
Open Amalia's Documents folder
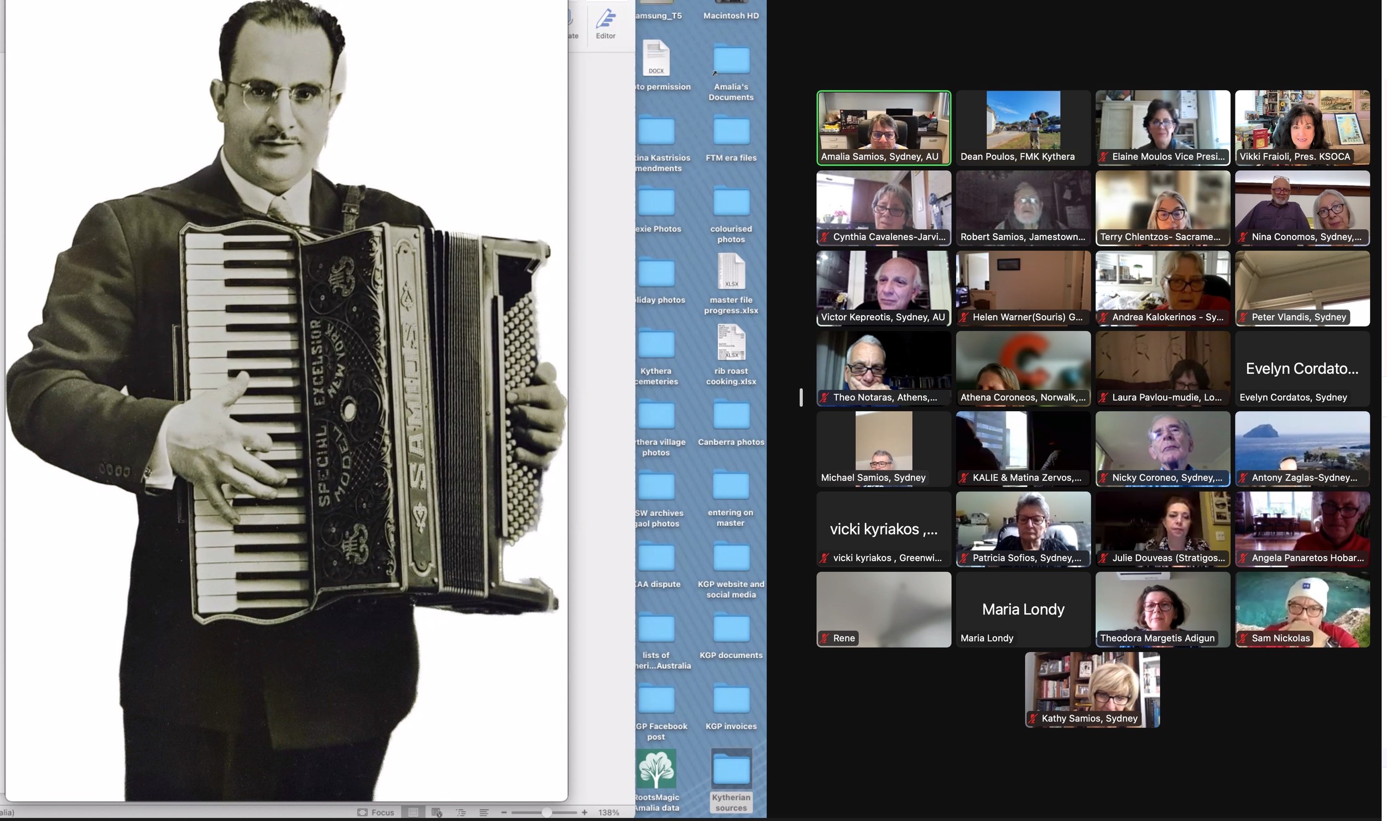coord(731,60)
